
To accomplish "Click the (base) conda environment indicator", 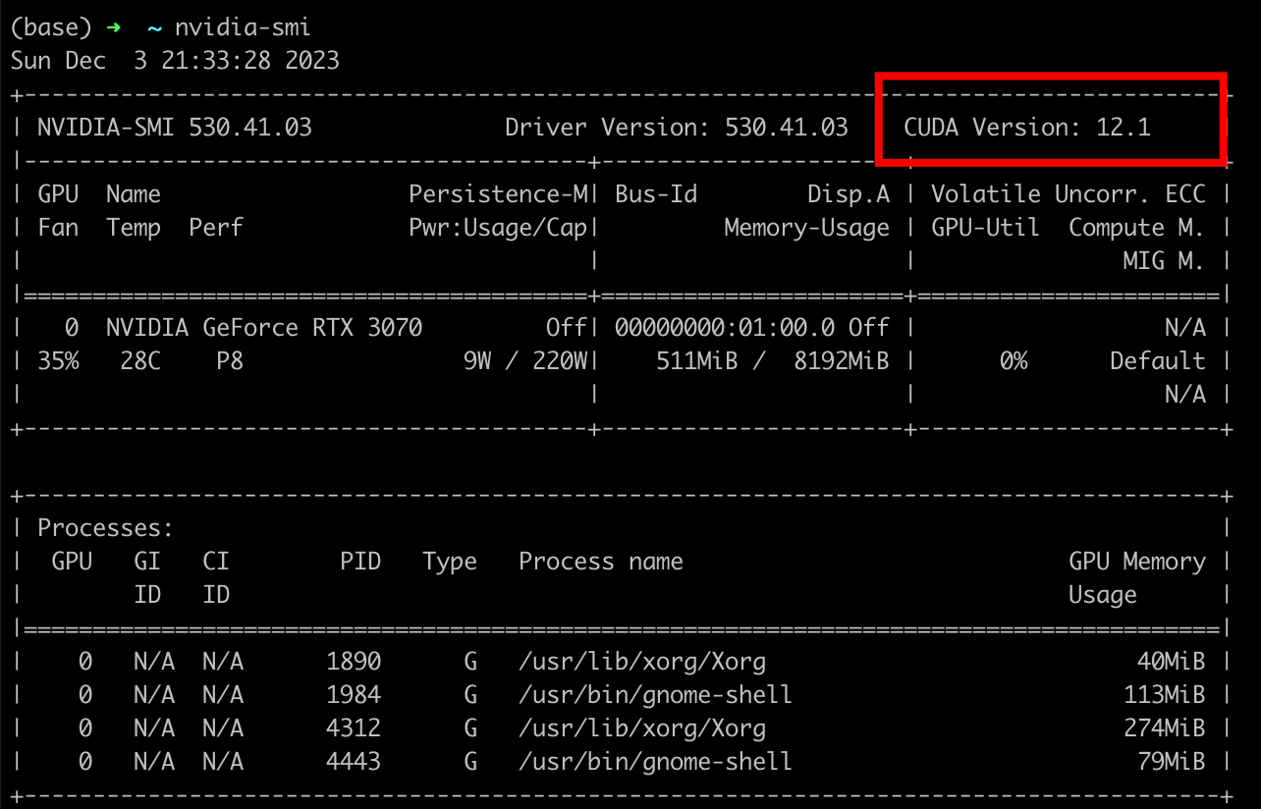I will coord(51,27).
